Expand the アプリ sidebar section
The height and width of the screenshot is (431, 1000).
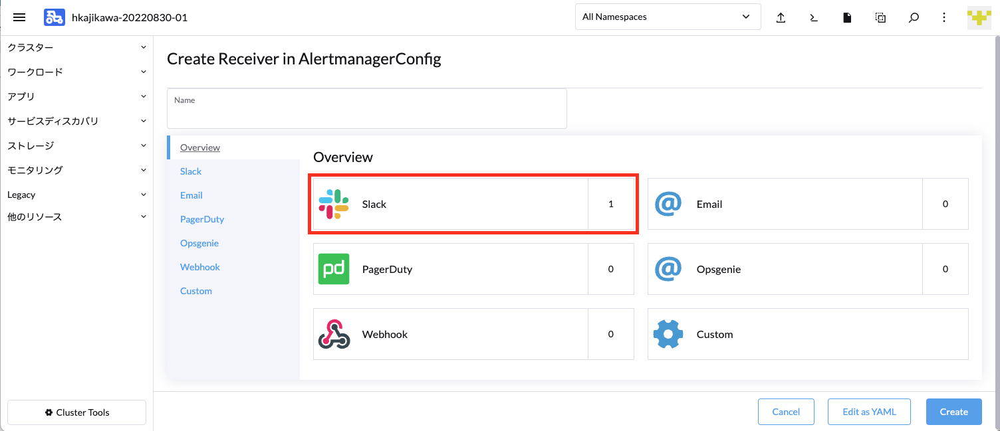click(77, 97)
